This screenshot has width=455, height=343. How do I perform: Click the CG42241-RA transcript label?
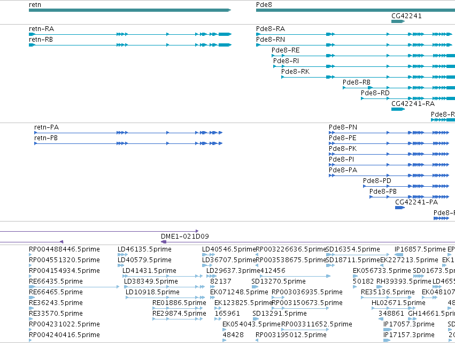(413, 104)
